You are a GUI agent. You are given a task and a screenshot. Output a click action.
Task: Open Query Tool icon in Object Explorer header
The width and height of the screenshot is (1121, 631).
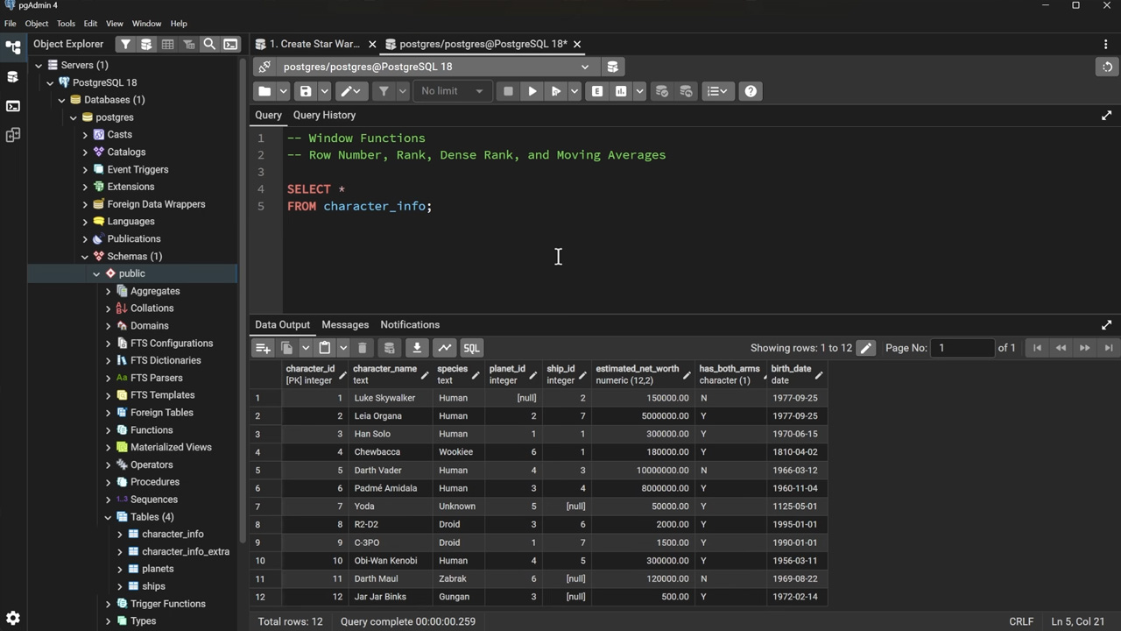pyautogui.click(x=146, y=44)
